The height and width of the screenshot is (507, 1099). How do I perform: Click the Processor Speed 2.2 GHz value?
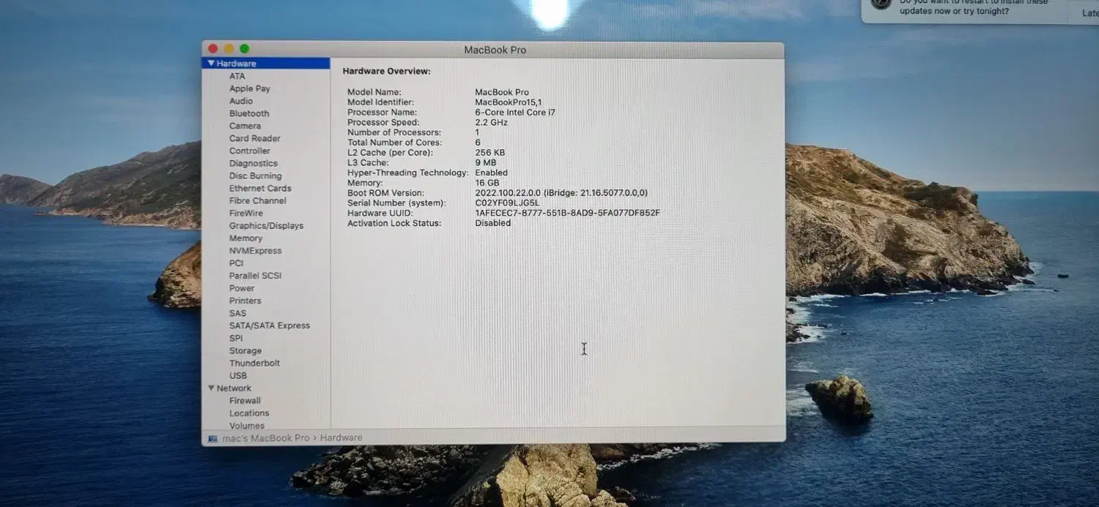click(x=491, y=122)
